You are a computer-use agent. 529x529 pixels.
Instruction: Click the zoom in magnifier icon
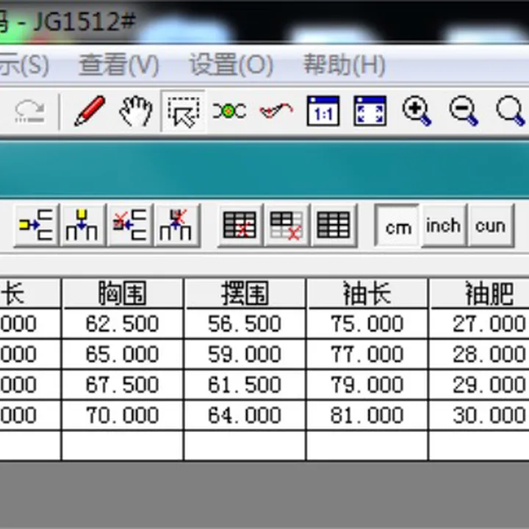416,112
